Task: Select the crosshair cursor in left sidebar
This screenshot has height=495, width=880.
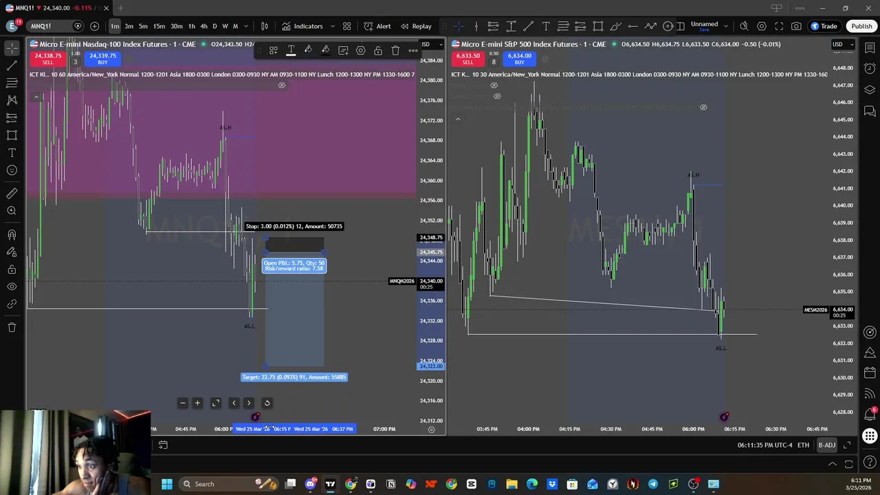Action: tap(12, 47)
